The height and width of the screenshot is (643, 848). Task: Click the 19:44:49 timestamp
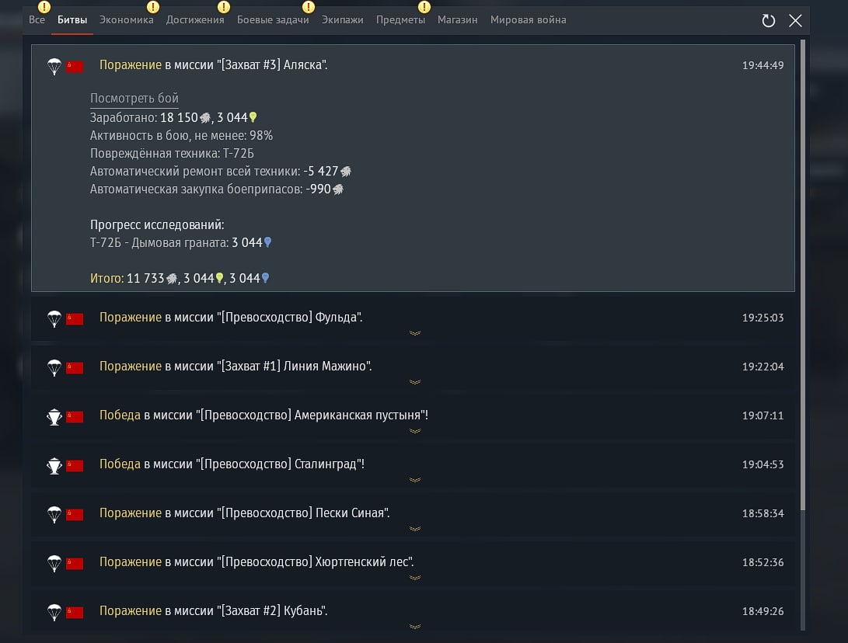[x=763, y=65]
